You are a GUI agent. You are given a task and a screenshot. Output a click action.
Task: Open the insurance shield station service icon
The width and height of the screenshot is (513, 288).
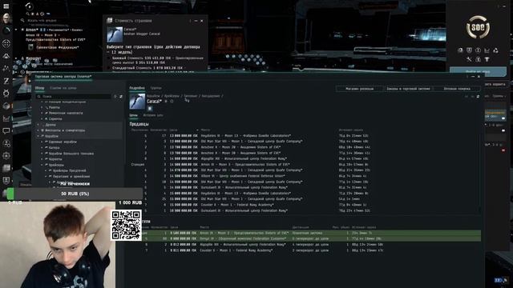(469, 50)
